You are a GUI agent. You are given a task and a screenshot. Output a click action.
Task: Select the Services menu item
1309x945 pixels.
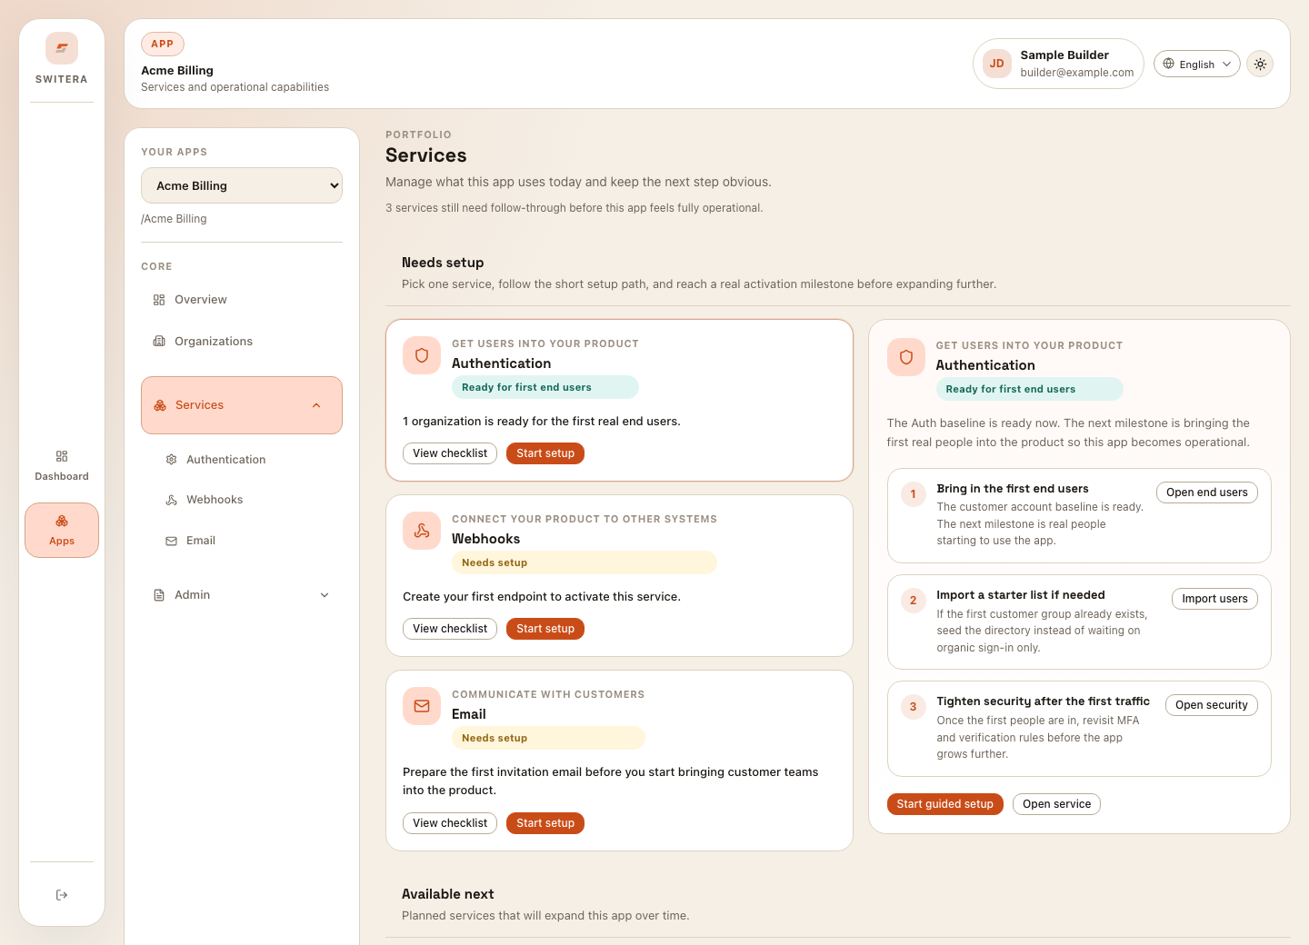[x=242, y=405]
